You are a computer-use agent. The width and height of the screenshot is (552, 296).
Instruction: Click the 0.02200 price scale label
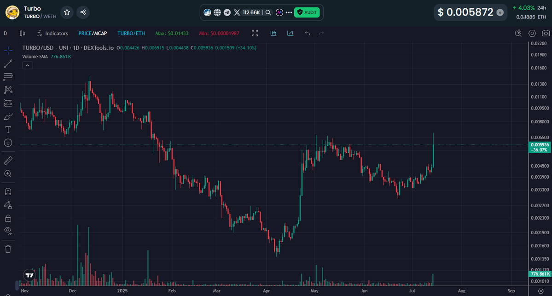coord(539,43)
